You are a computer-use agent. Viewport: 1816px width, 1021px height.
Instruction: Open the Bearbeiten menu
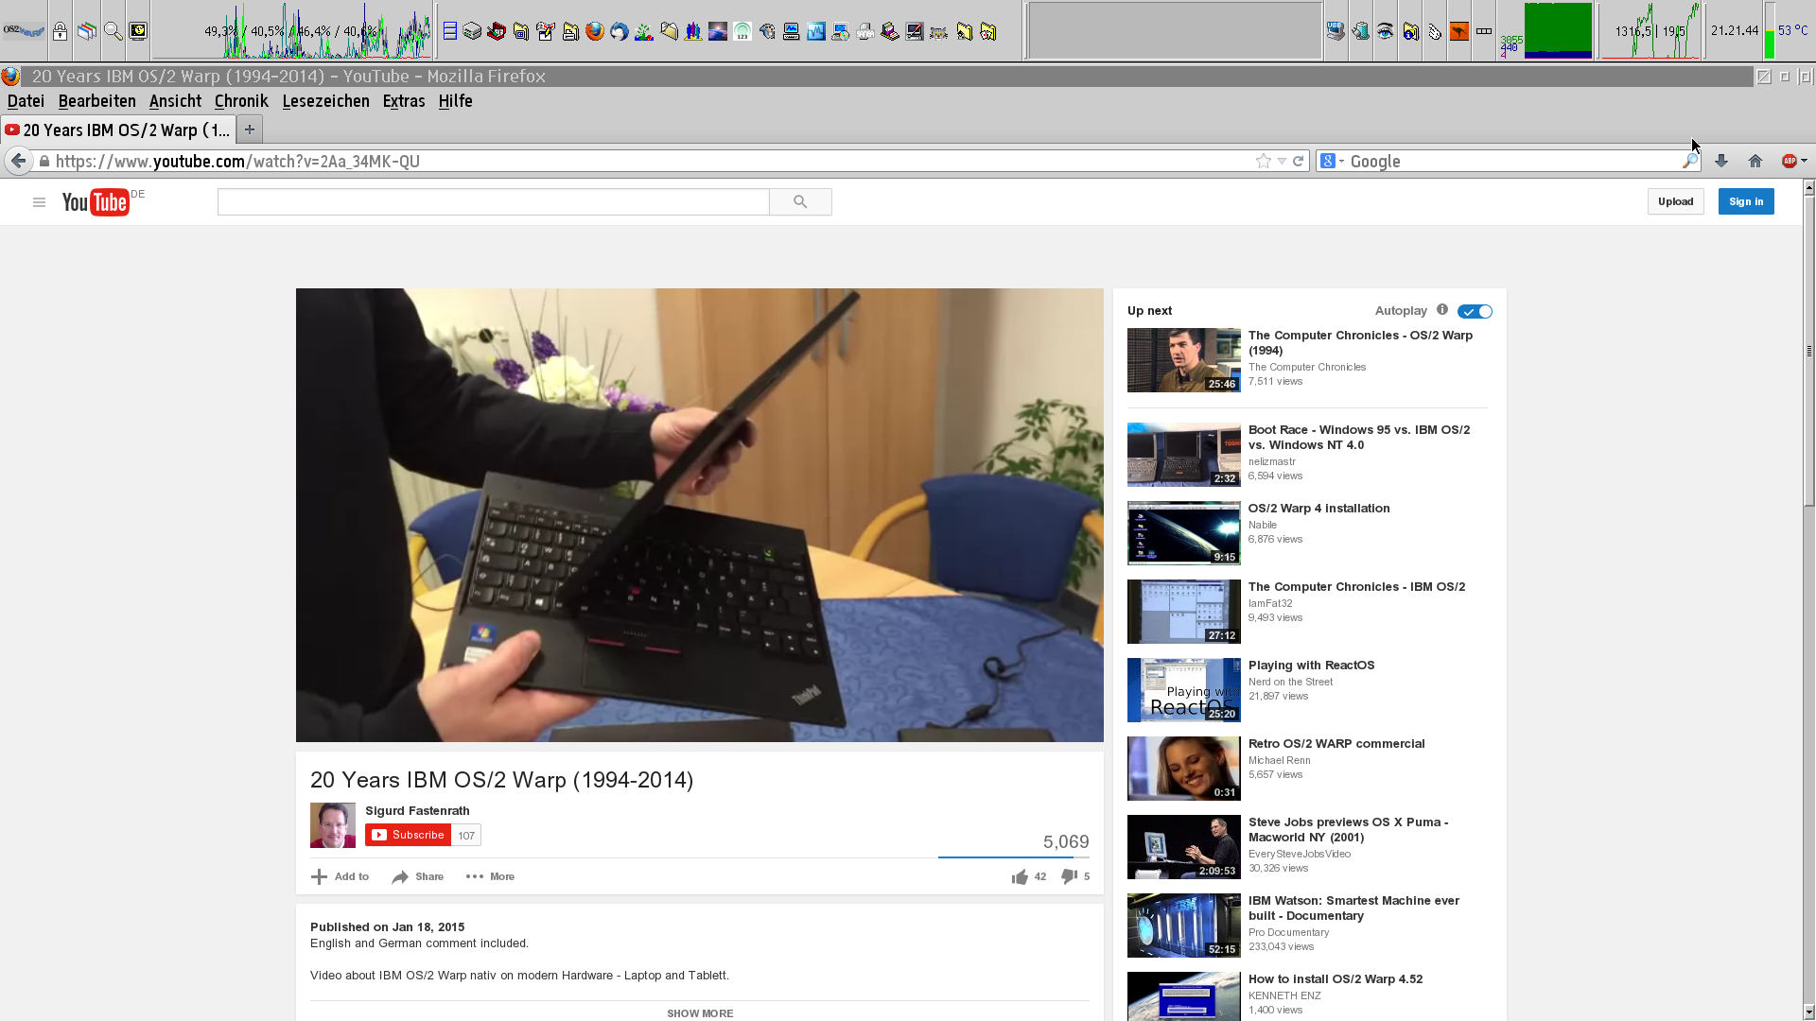(x=96, y=101)
